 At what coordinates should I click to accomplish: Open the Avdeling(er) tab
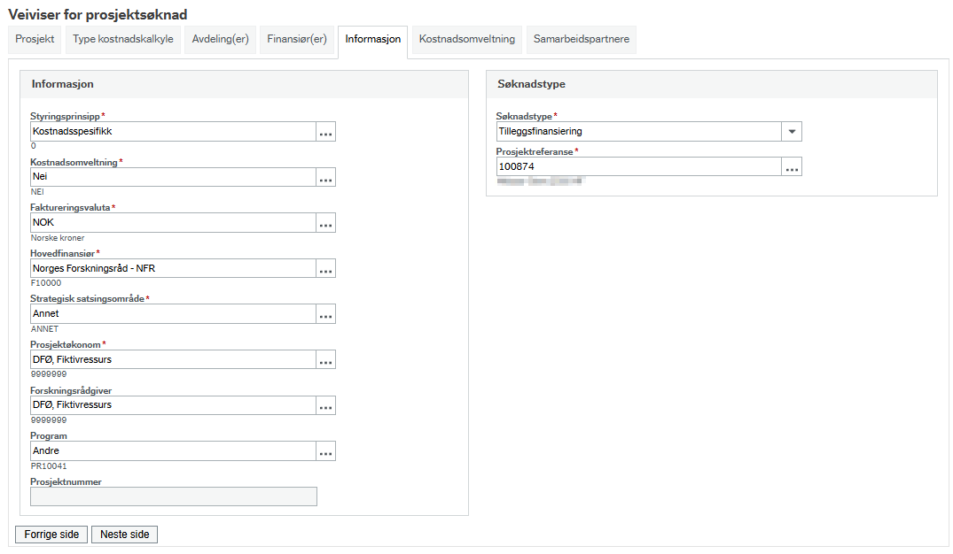click(220, 40)
